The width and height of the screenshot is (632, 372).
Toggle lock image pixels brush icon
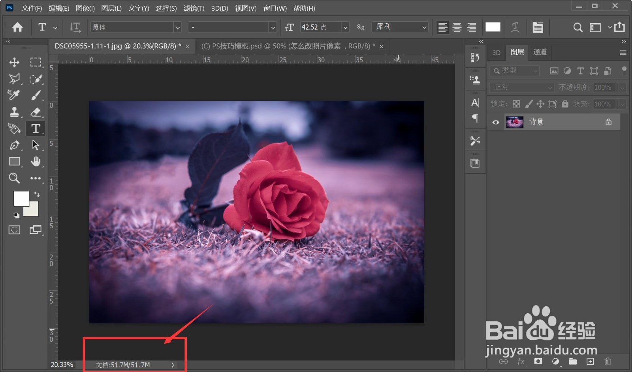tap(529, 104)
